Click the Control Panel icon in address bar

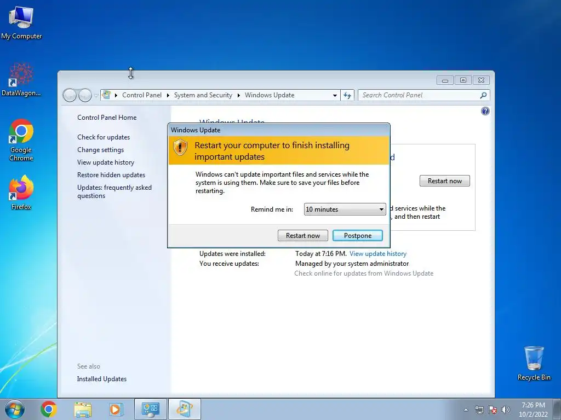tap(106, 95)
